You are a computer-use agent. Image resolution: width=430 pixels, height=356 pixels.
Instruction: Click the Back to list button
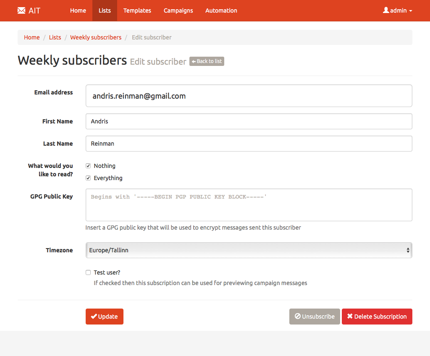207,61
